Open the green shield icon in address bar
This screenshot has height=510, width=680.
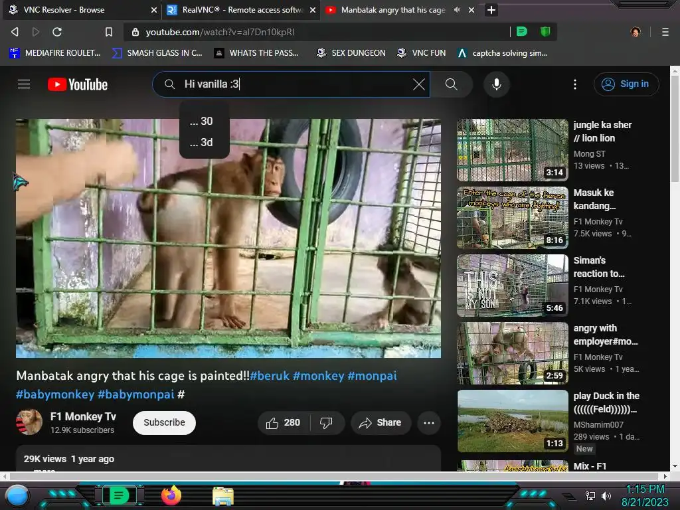(545, 31)
